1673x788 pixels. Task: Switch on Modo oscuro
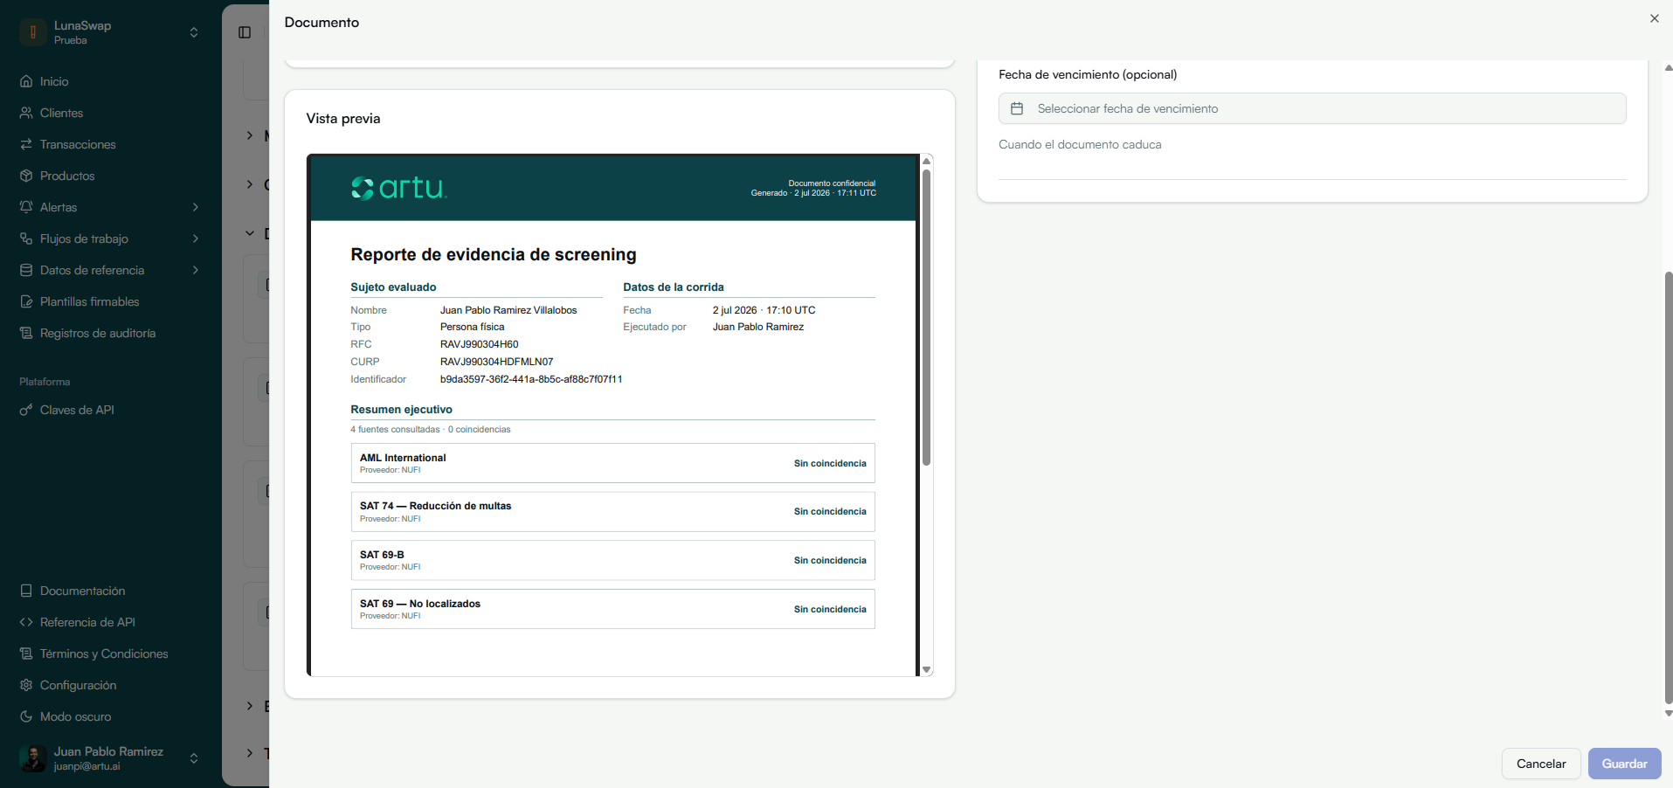110,716
